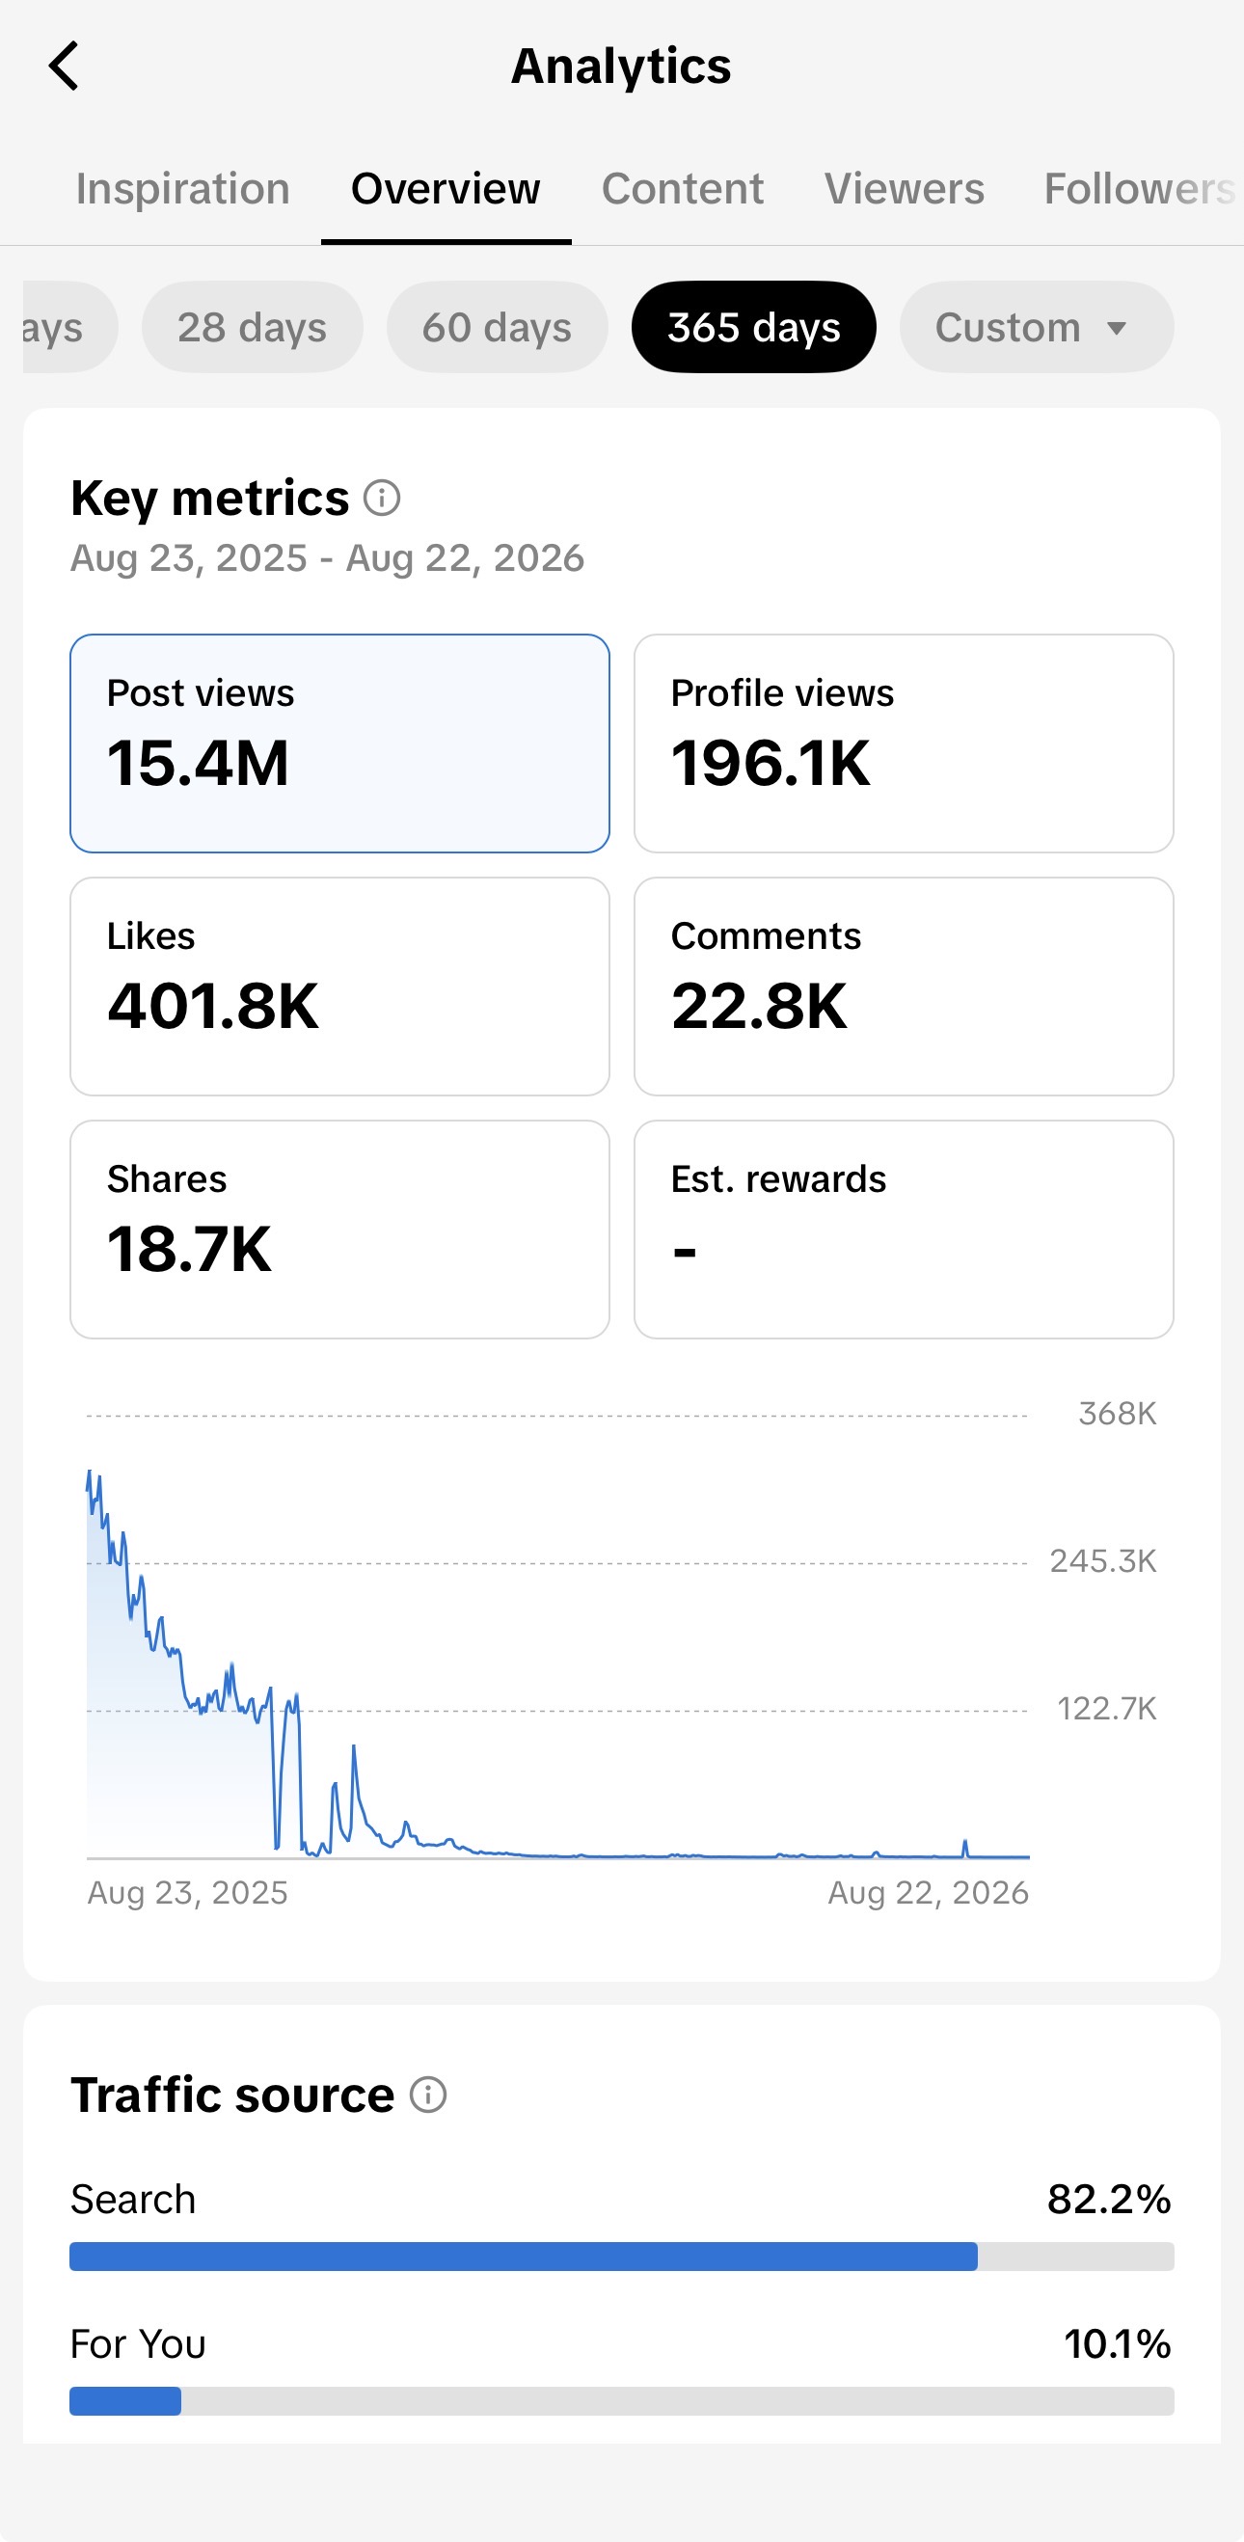
Task: Show the Comments metric chart
Action: pyautogui.click(x=904, y=986)
